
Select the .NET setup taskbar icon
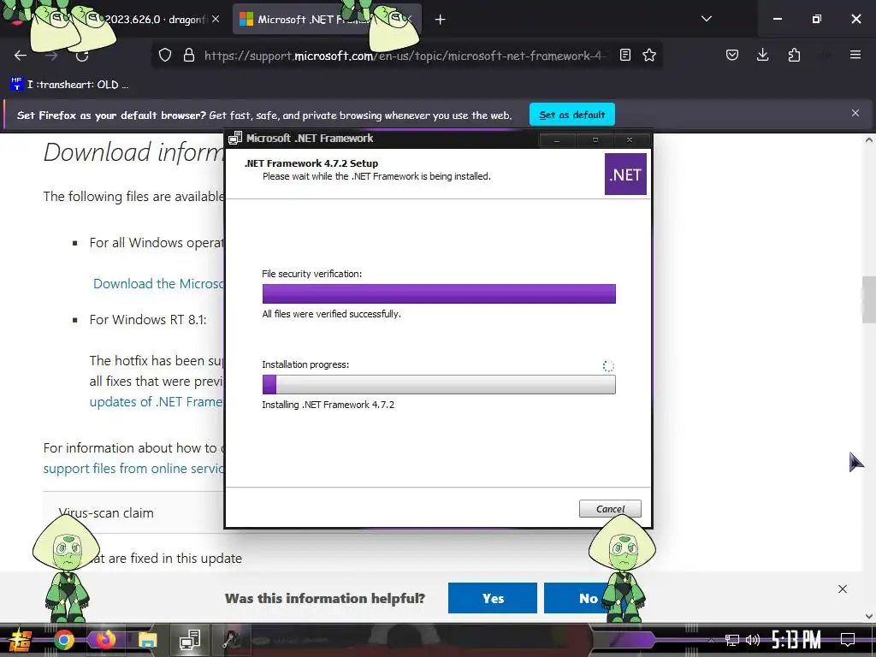coord(190,640)
